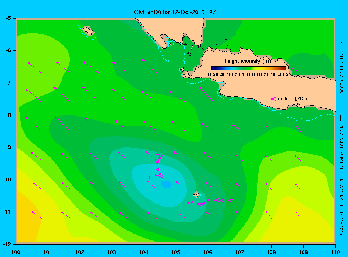Click the small island near 105.6E, 10.5S
Screen dimensions: 348x257
coord(196,195)
